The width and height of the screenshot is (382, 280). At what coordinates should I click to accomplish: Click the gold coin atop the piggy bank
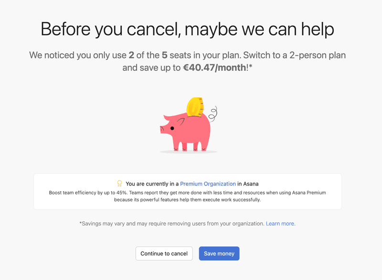(x=195, y=107)
